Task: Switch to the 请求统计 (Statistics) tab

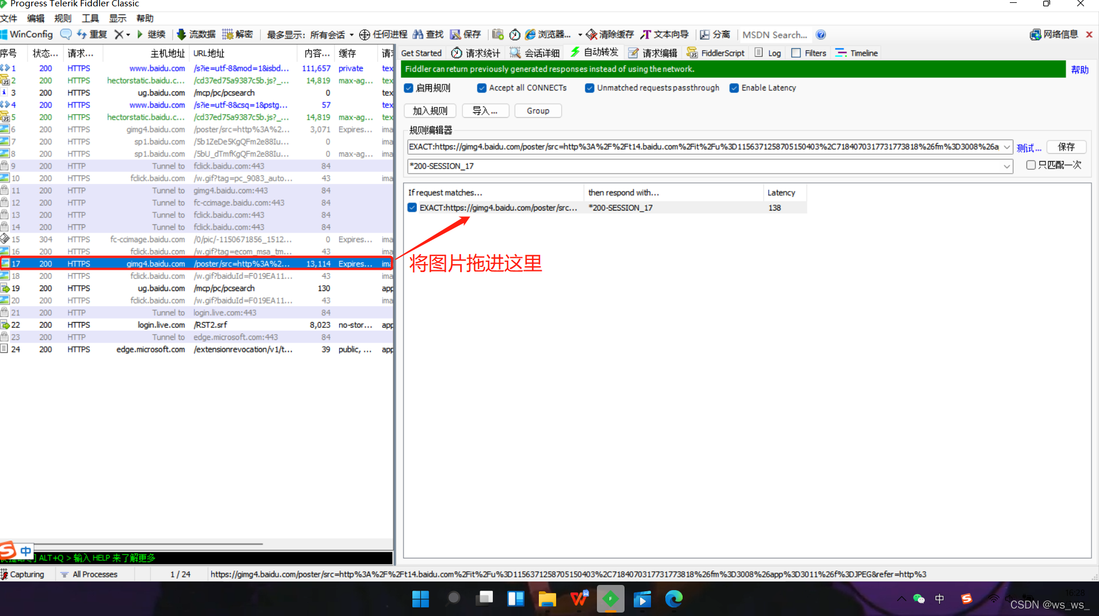Action: 476,53
